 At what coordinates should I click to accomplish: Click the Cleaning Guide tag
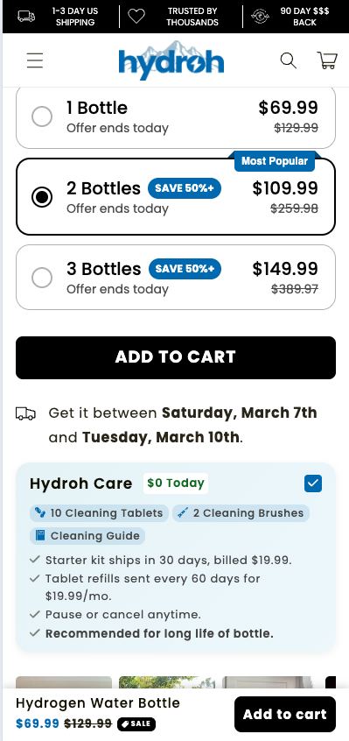tap(87, 536)
